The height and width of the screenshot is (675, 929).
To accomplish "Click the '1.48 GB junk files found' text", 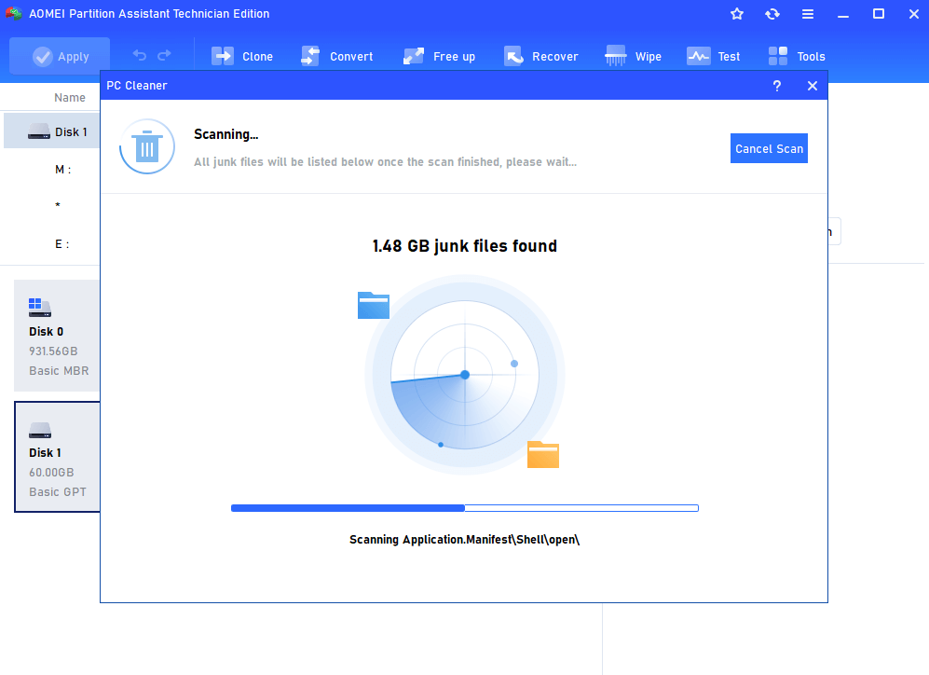I will pyautogui.click(x=464, y=246).
